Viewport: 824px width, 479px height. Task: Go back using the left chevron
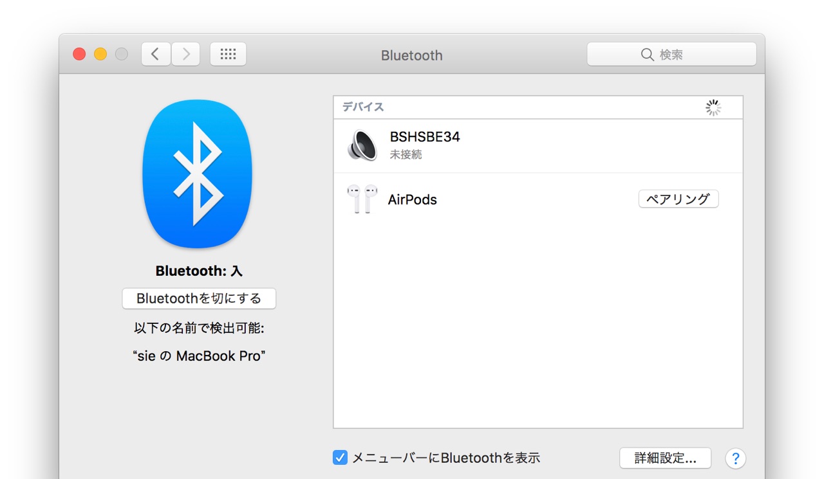click(x=156, y=55)
